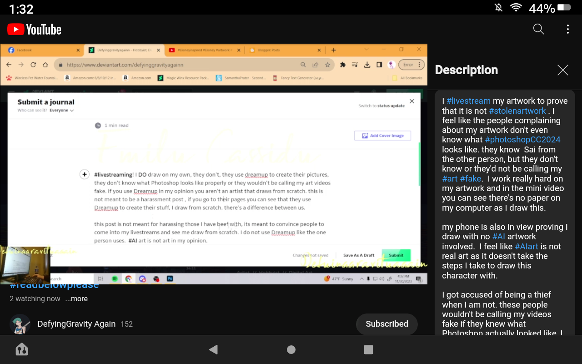
Task: Open the #fake hashtag in description
Action: coord(471,178)
